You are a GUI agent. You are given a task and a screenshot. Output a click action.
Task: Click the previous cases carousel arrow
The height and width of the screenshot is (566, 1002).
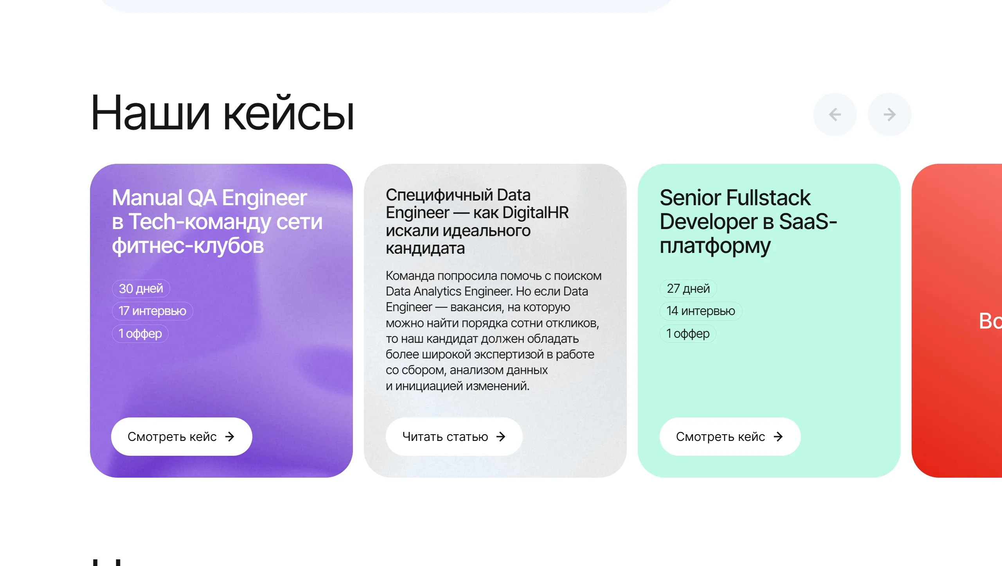point(835,115)
